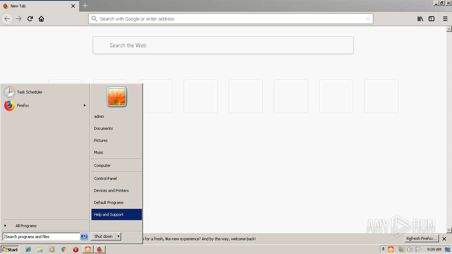The height and width of the screenshot is (254, 452).
Task: Open Control Panel from Start menu
Action: (x=117, y=179)
